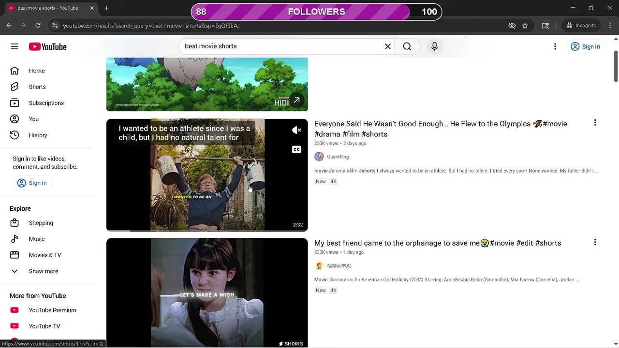This screenshot has height=348, width=619.
Task: Click the magnifier search button
Action: pos(407,46)
